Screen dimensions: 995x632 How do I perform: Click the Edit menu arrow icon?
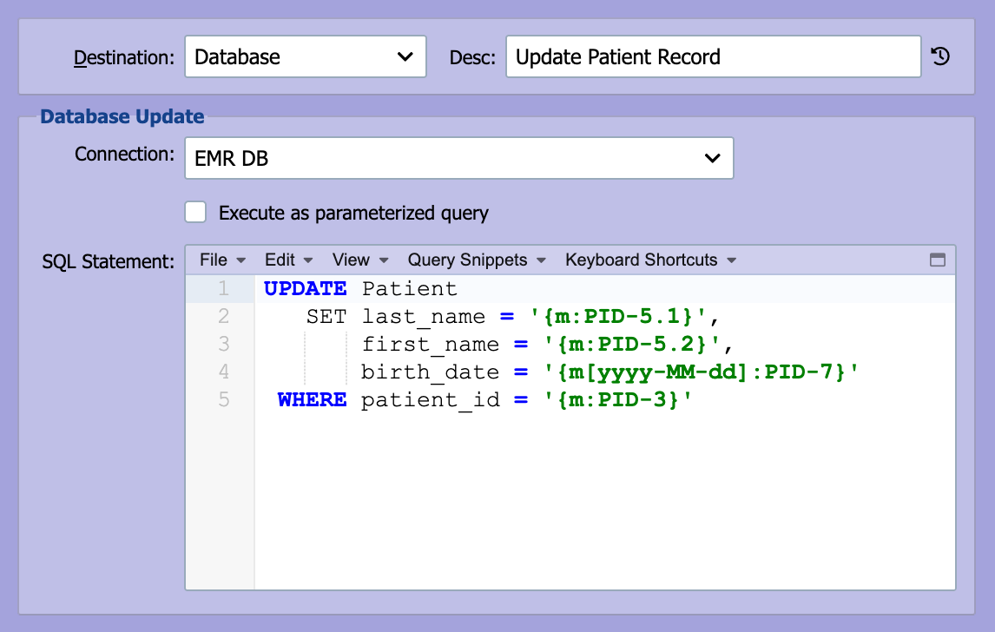(307, 260)
